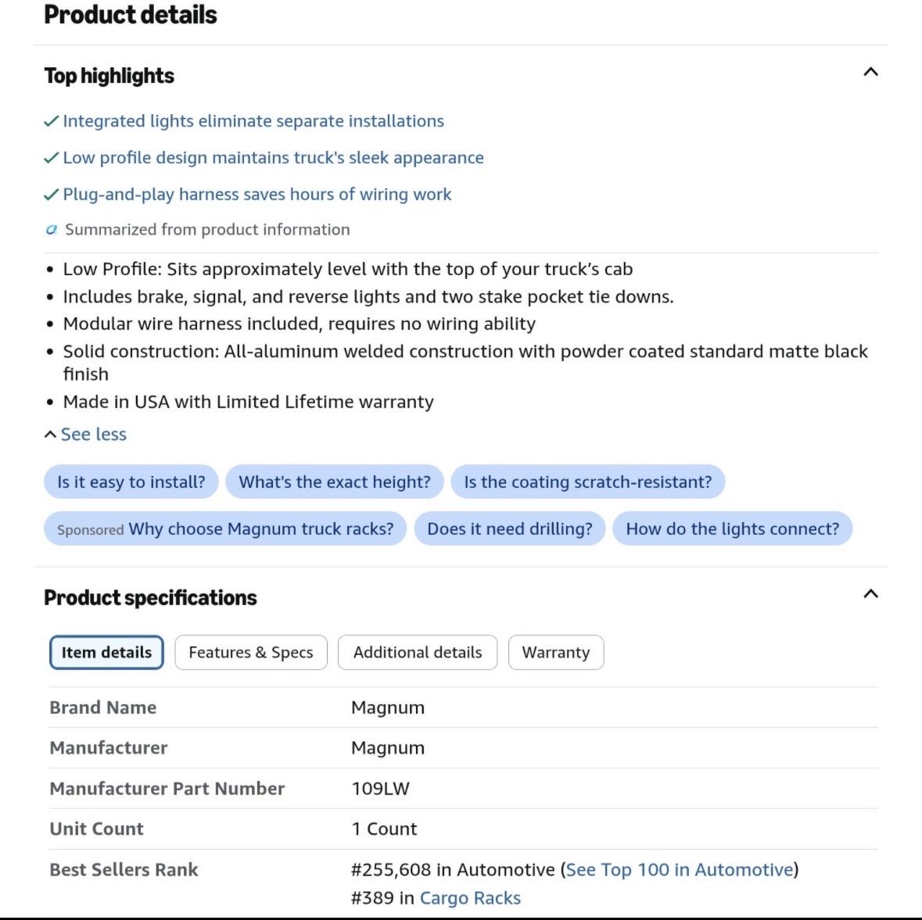Open See Top 100 in Automotive link
Image resolution: width=922 pixels, height=920 pixels.
pos(679,869)
